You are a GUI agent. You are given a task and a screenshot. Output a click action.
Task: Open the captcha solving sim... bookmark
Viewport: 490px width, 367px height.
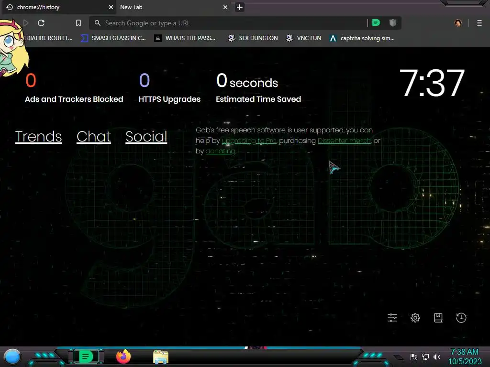tap(362, 38)
